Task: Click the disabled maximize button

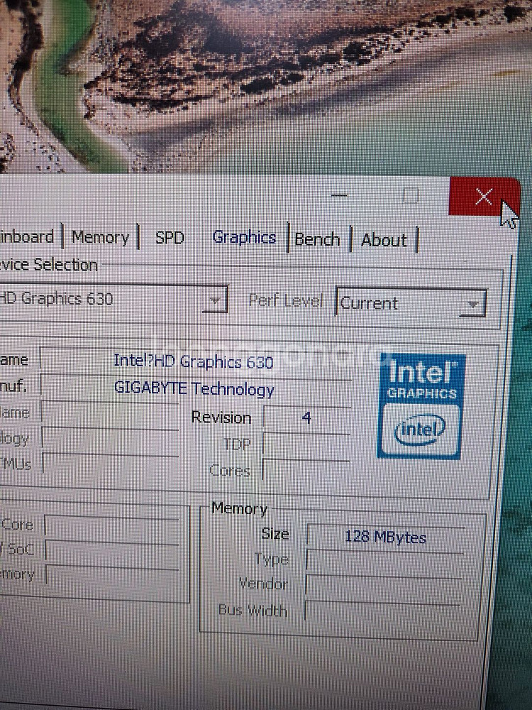Action: pos(411,196)
